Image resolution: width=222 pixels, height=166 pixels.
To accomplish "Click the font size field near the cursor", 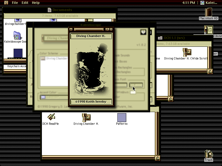I will point(136,85).
